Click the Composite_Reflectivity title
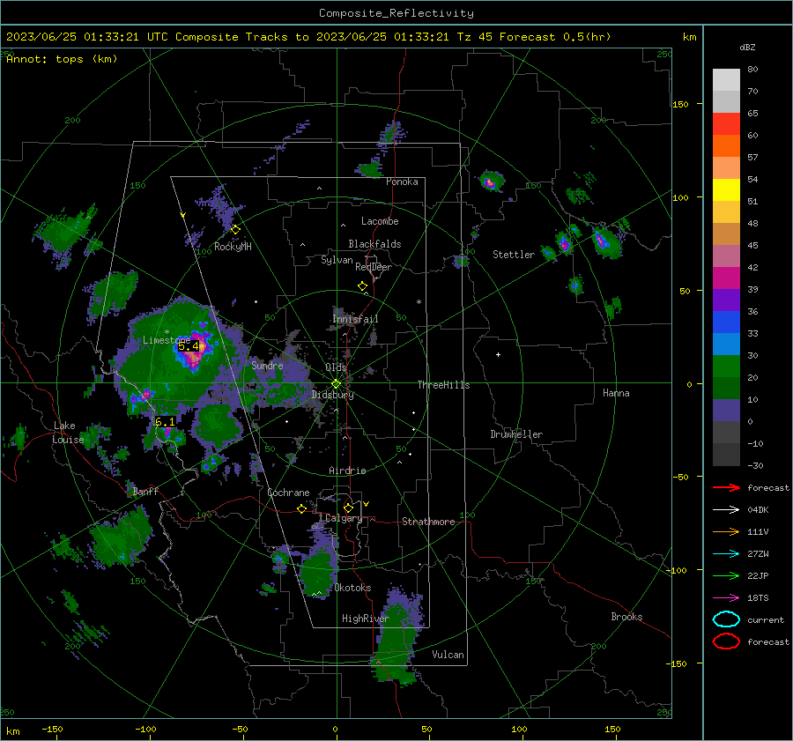The width and height of the screenshot is (793, 741). [396, 13]
